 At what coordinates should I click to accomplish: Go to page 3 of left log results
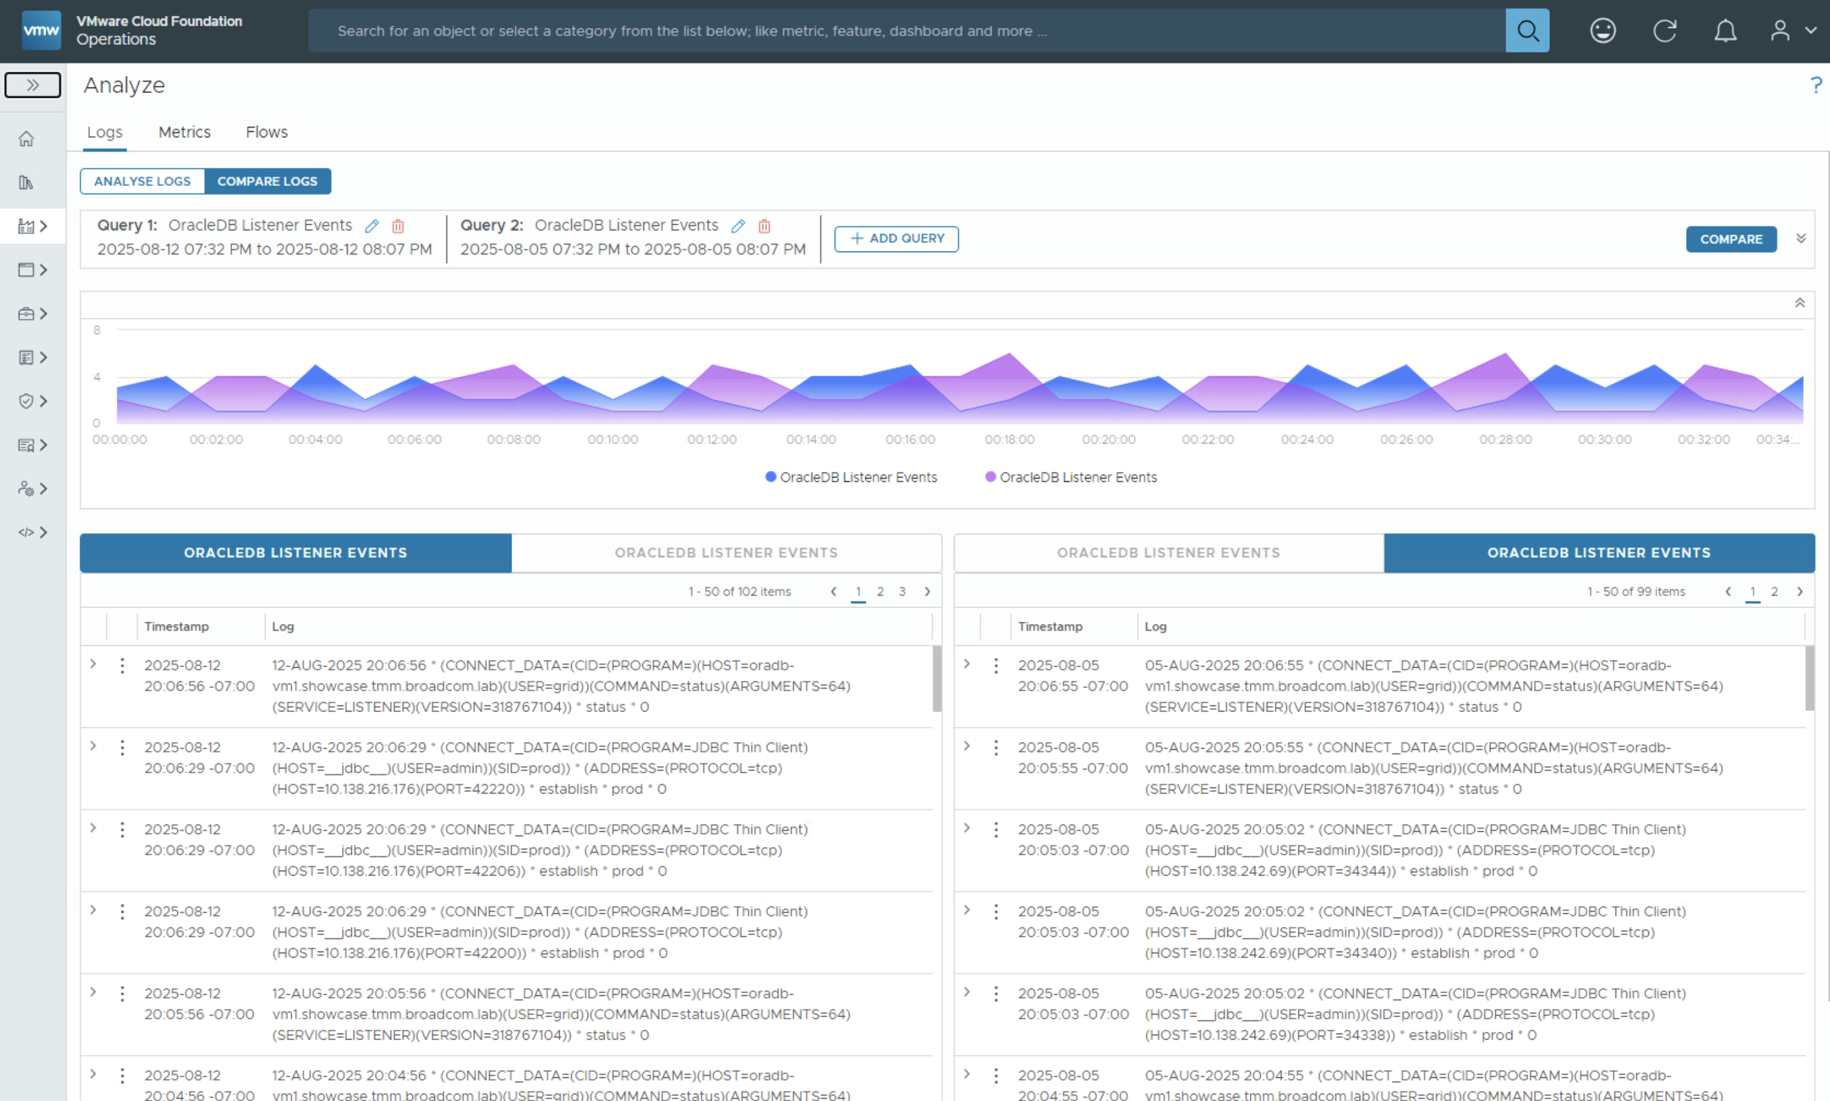tap(901, 591)
